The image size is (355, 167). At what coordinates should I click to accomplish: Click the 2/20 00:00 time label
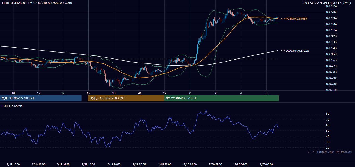[190, 164]
